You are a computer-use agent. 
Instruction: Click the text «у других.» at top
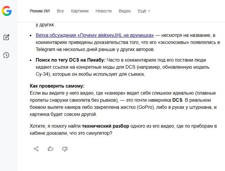pos(45,24)
